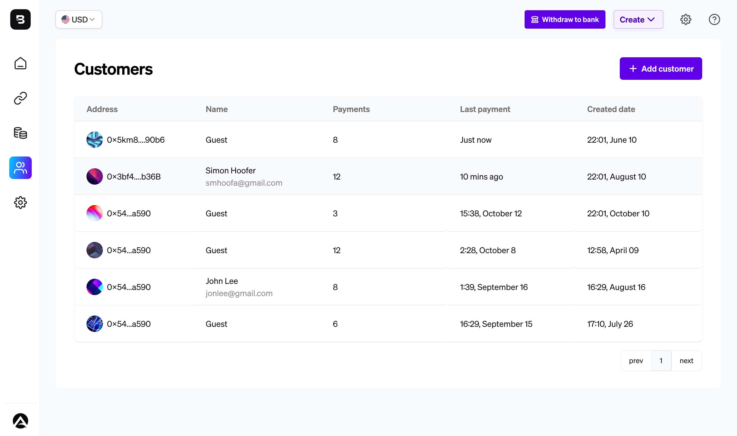Open the coins stack balances icon
Viewport: 737px width, 436px height.
click(20, 133)
